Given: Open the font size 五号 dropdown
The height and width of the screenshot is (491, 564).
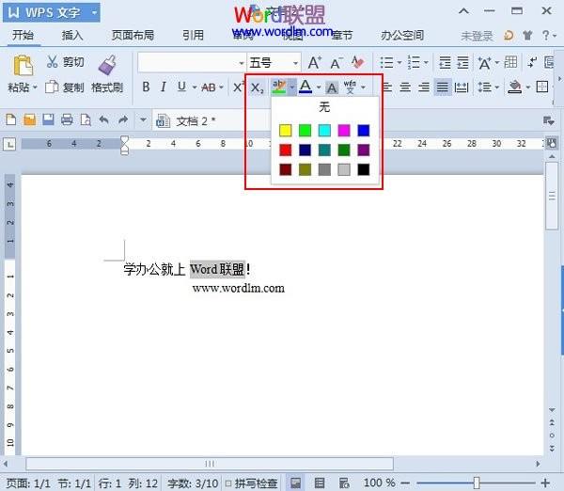Looking at the screenshot, I should click(x=296, y=63).
